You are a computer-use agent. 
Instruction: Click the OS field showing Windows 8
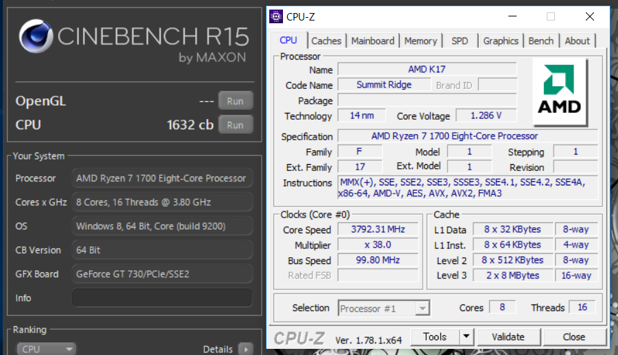pos(162,226)
